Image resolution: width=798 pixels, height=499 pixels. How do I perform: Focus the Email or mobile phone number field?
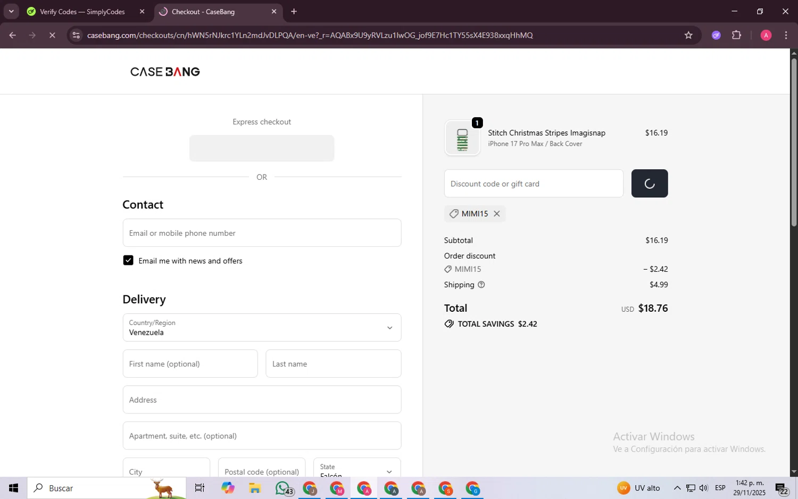tap(262, 233)
